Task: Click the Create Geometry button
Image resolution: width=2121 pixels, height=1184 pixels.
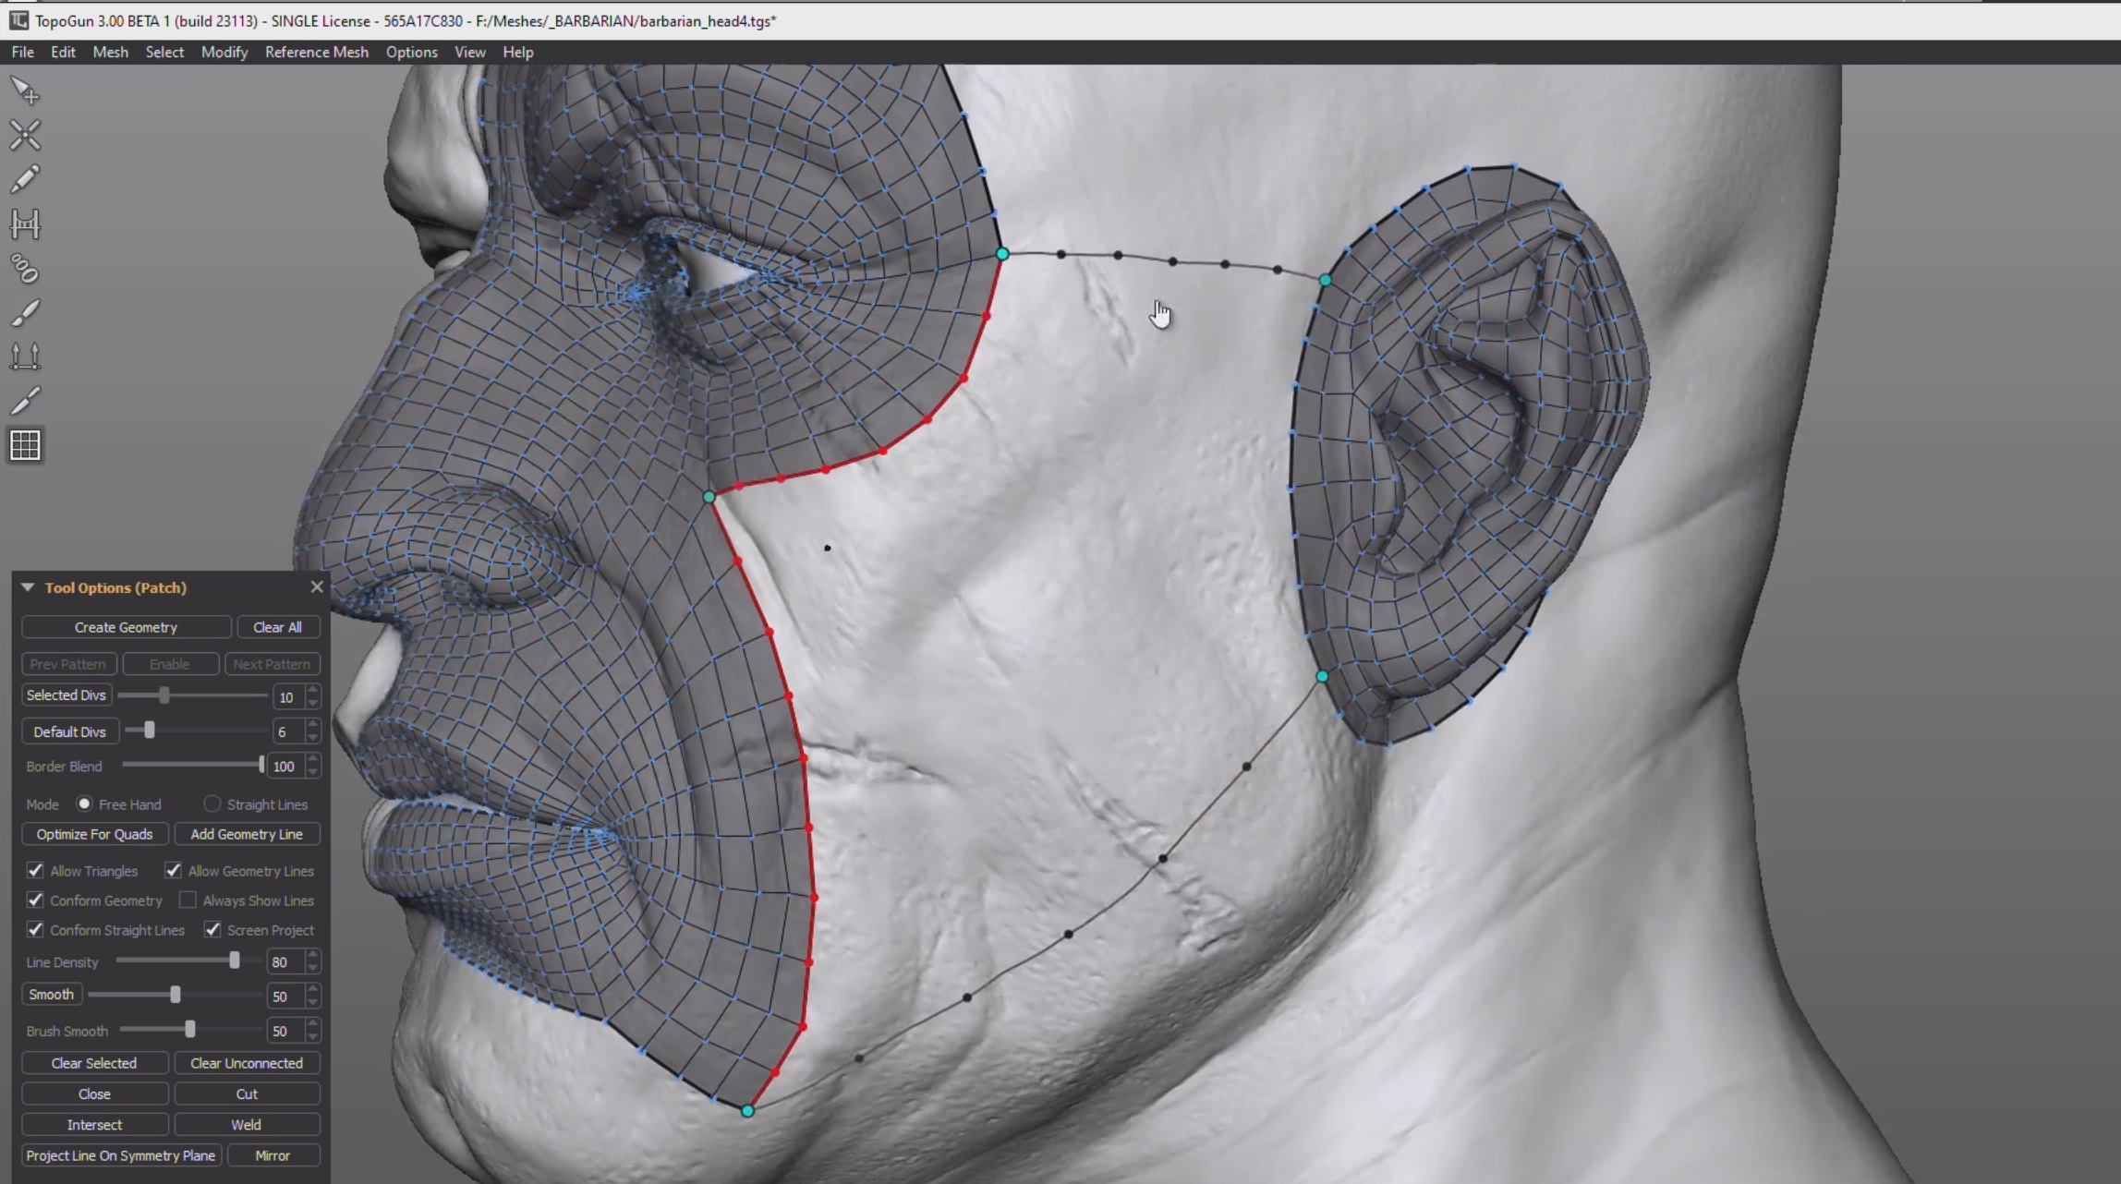Action: [x=126, y=627]
